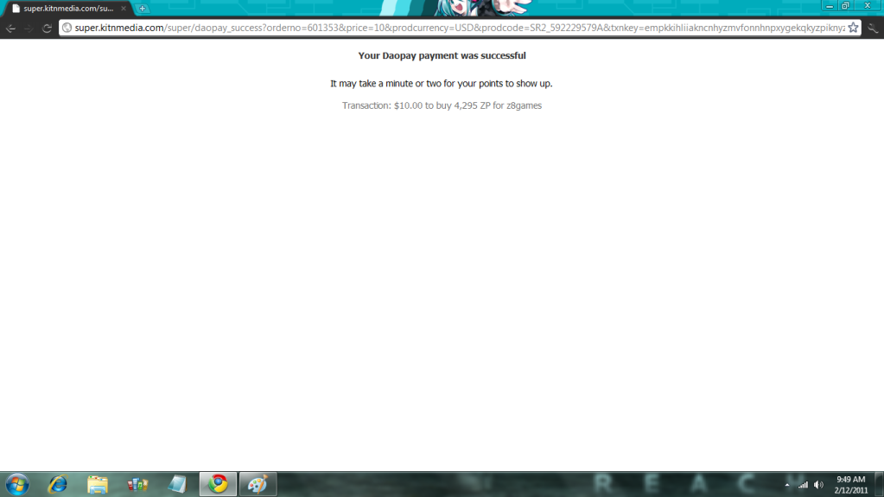This screenshot has width=884, height=497.
Task: Switch to Google Chrome taskbar button
Action: pyautogui.click(x=218, y=484)
